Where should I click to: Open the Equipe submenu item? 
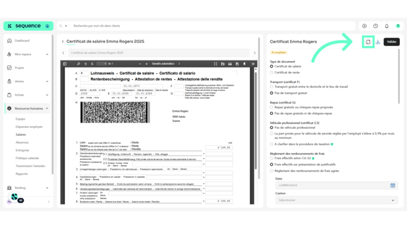click(20, 119)
